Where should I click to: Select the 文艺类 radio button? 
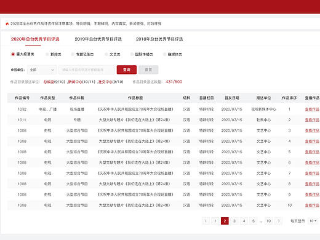106,54
